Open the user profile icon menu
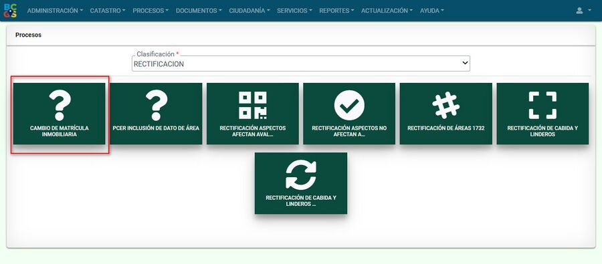This screenshot has height=264, width=602. click(x=583, y=11)
